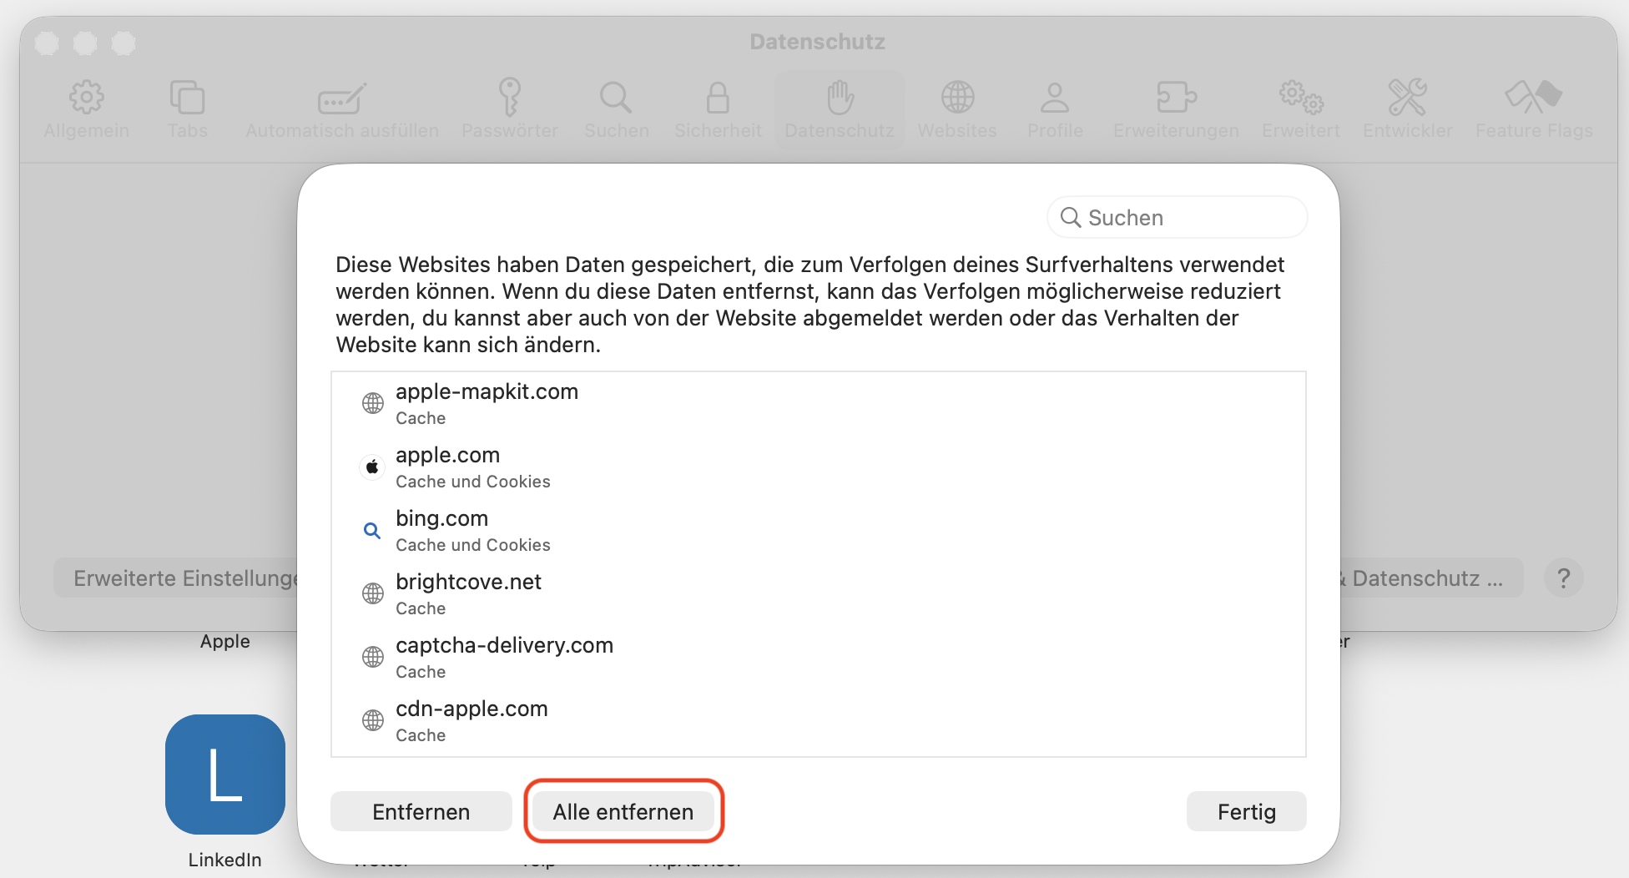Click Alle entfernen to remove all data

click(623, 811)
